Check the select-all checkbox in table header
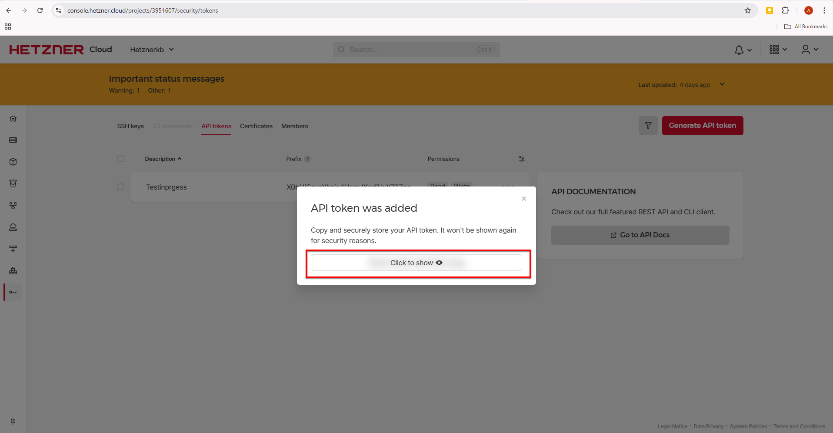833x433 pixels. pos(121,159)
